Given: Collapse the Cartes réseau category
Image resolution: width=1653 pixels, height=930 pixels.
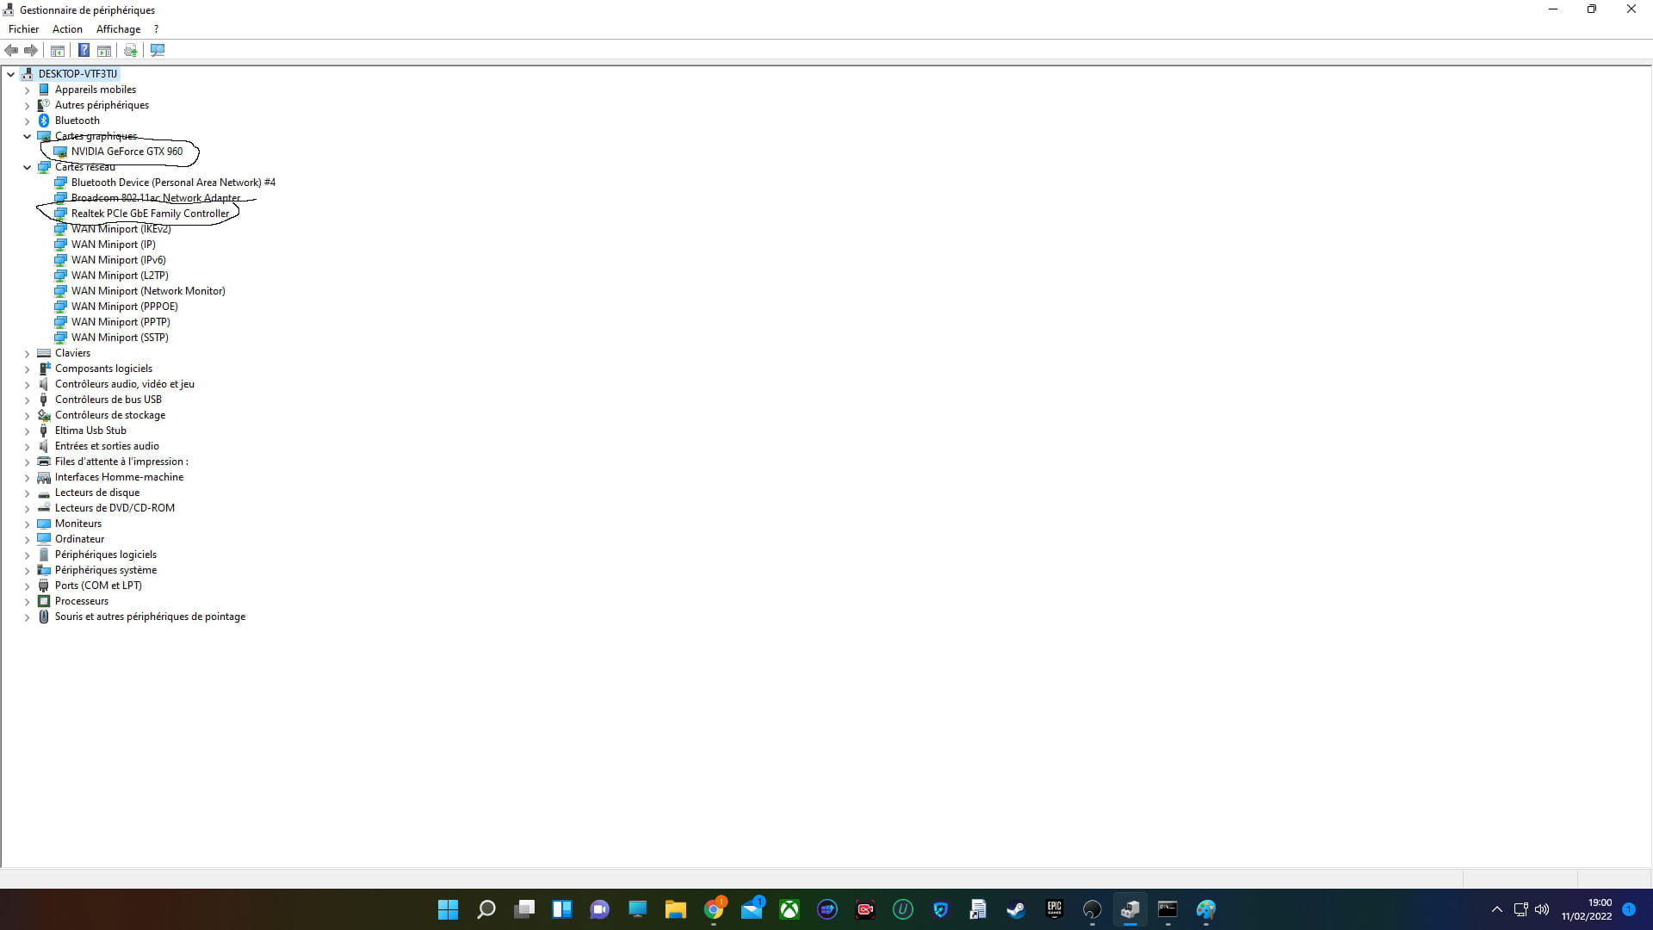Looking at the screenshot, I should (27, 167).
